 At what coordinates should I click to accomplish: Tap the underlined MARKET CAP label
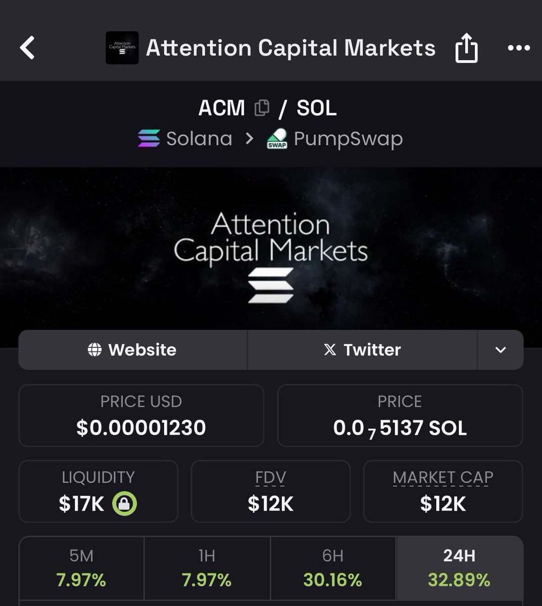click(x=443, y=477)
